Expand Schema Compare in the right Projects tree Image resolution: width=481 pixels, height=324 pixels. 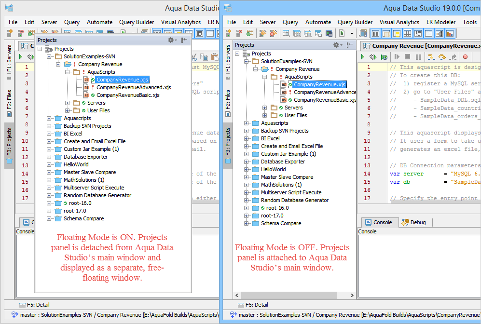(246, 223)
